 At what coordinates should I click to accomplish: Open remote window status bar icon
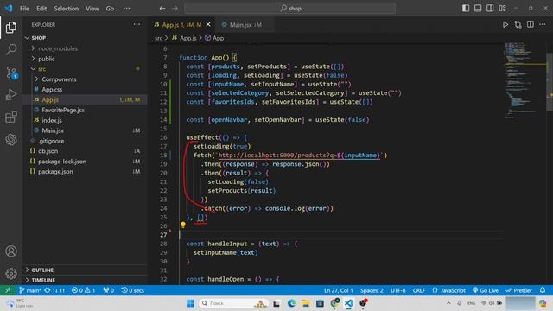(8, 290)
